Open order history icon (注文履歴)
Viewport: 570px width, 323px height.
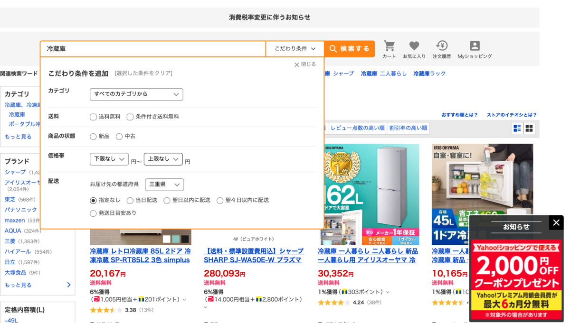[x=442, y=49]
